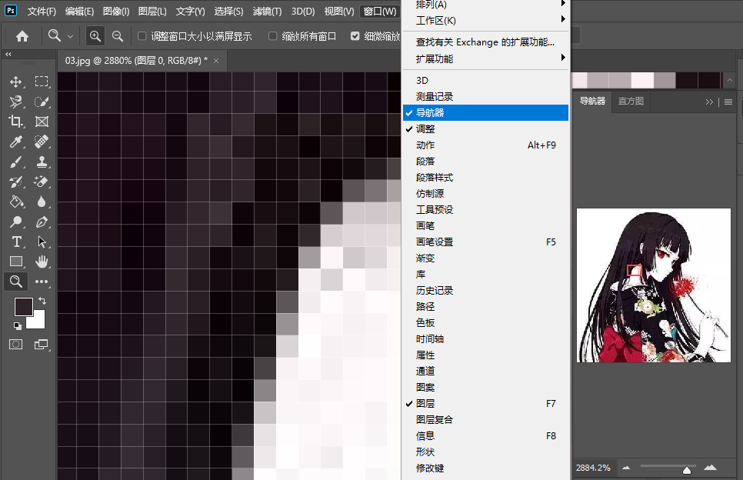The height and width of the screenshot is (480, 743).
Task: Open zoom tool preset dropdown arrow
Action: [x=70, y=36]
